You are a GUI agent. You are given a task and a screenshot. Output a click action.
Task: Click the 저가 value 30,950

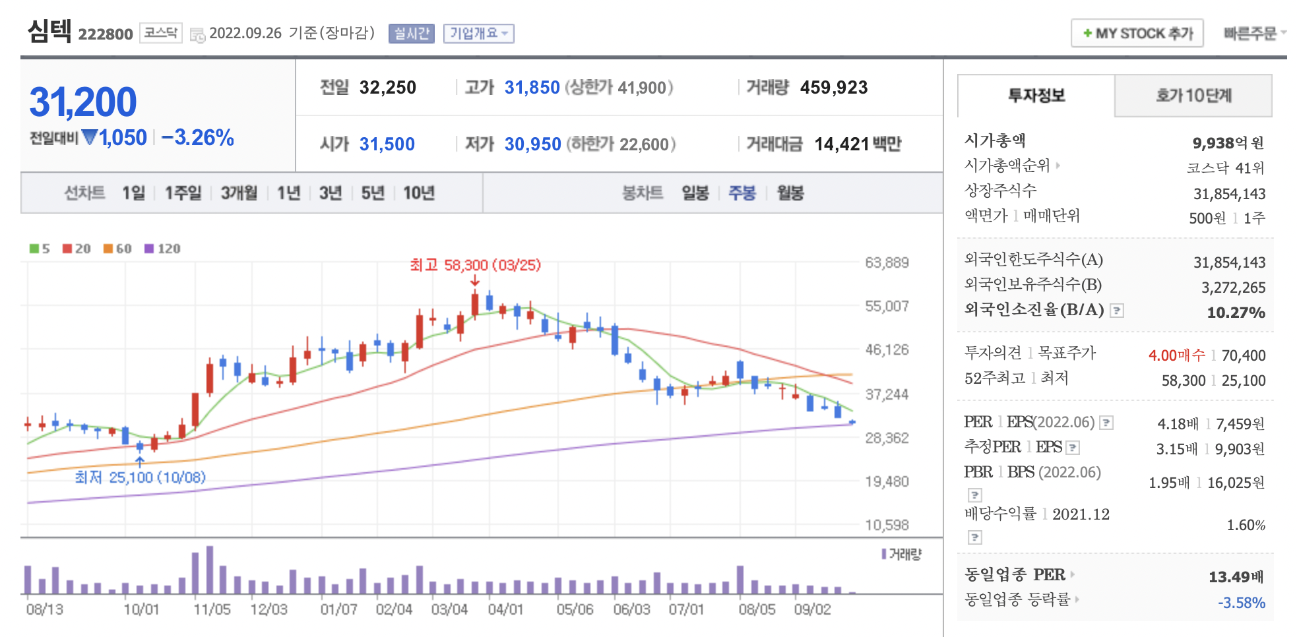coord(532,144)
